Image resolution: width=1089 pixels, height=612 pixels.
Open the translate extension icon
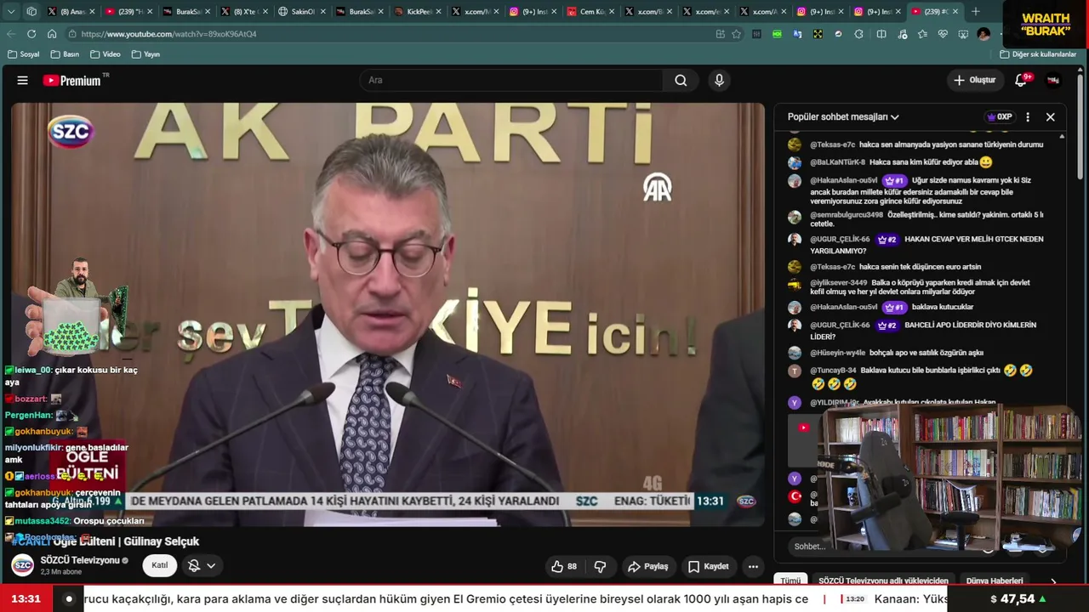pos(797,34)
